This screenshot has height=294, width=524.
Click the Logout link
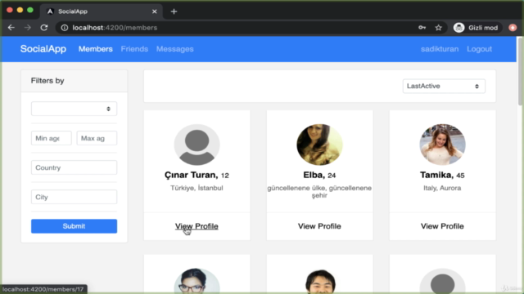click(479, 49)
